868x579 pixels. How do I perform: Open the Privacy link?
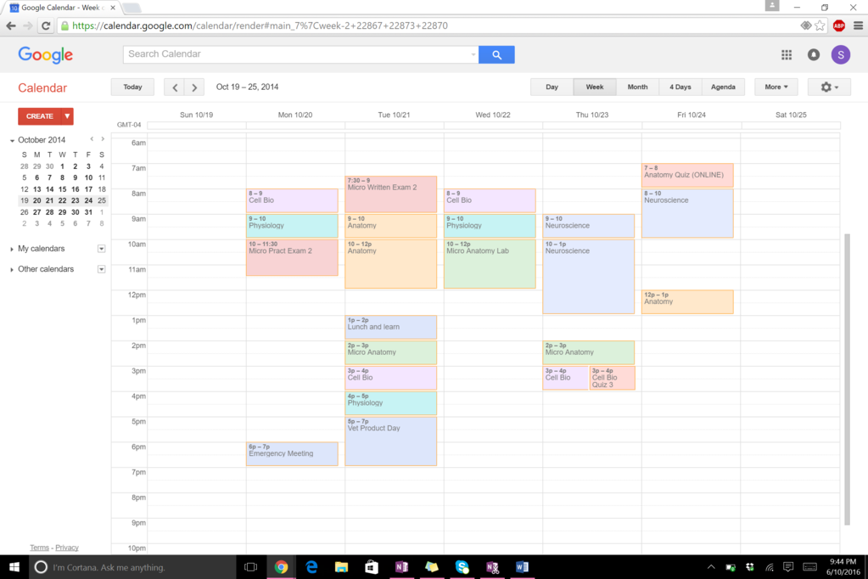(x=67, y=548)
